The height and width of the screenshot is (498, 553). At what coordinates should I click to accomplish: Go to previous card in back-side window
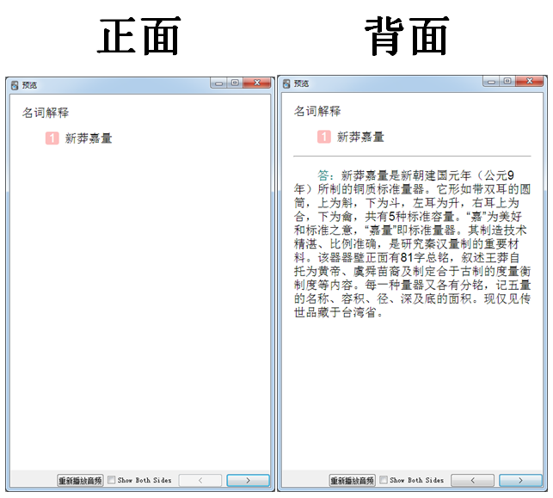[x=473, y=480]
